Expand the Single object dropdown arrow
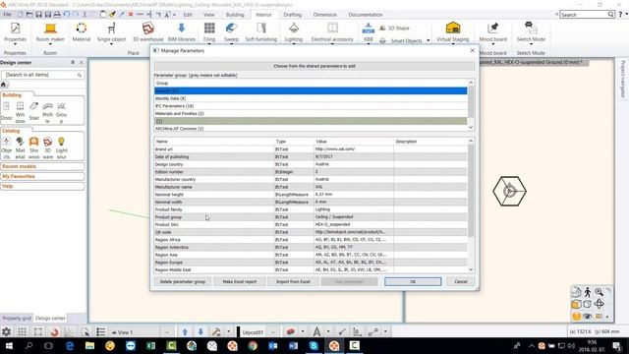This screenshot has width=629, height=354. [x=111, y=43]
